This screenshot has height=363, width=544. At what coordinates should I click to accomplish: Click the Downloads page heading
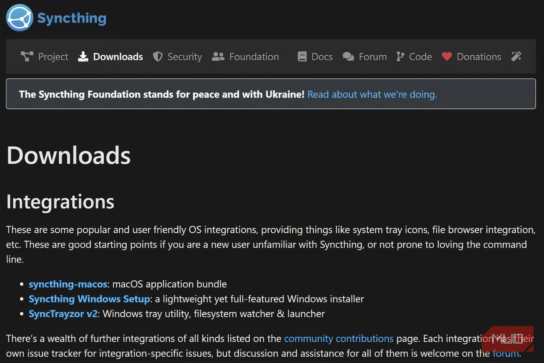click(x=69, y=155)
